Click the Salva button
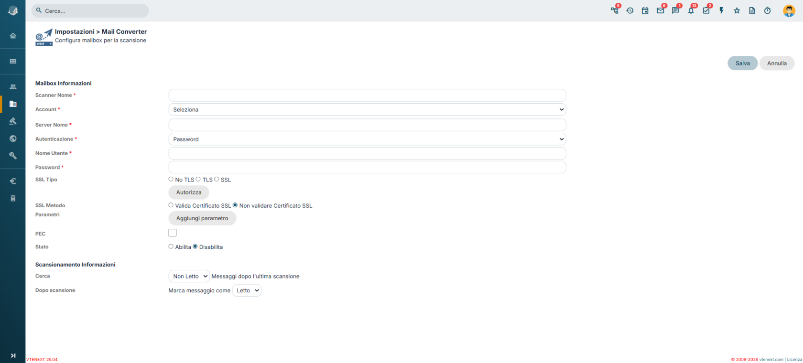This screenshot has height=363, width=803. click(x=742, y=63)
